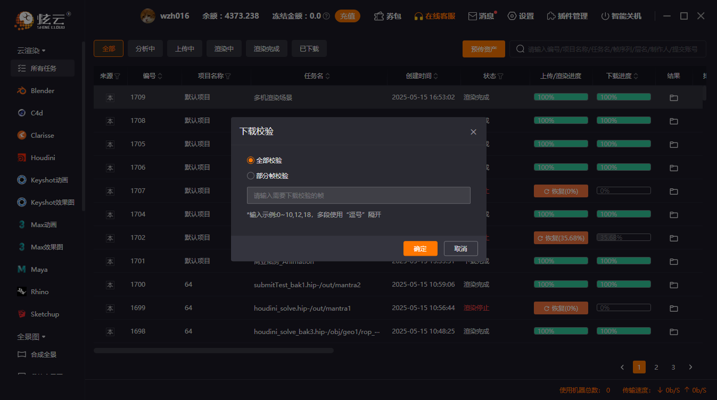Focus the frame verification input field
The height and width of the screenshot is (400, 717).
coord(359,195)
